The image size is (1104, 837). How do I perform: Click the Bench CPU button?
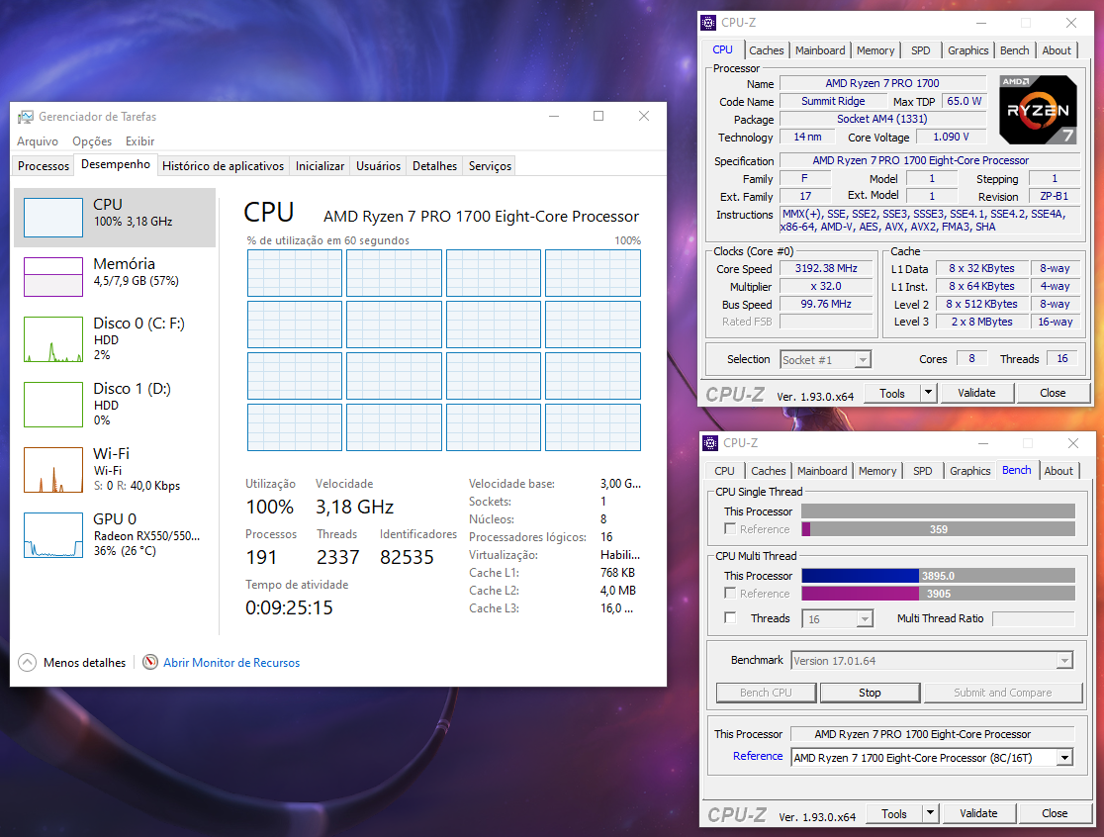766,693
